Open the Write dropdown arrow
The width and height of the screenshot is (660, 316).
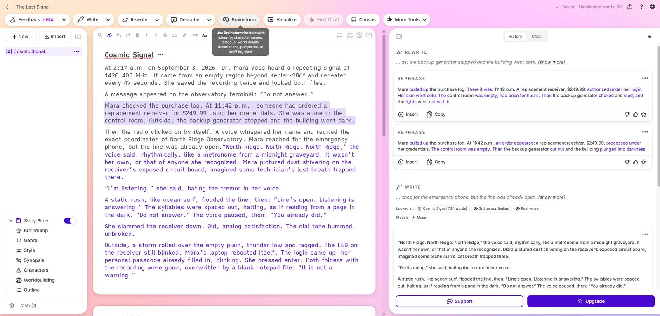(108, 19)
